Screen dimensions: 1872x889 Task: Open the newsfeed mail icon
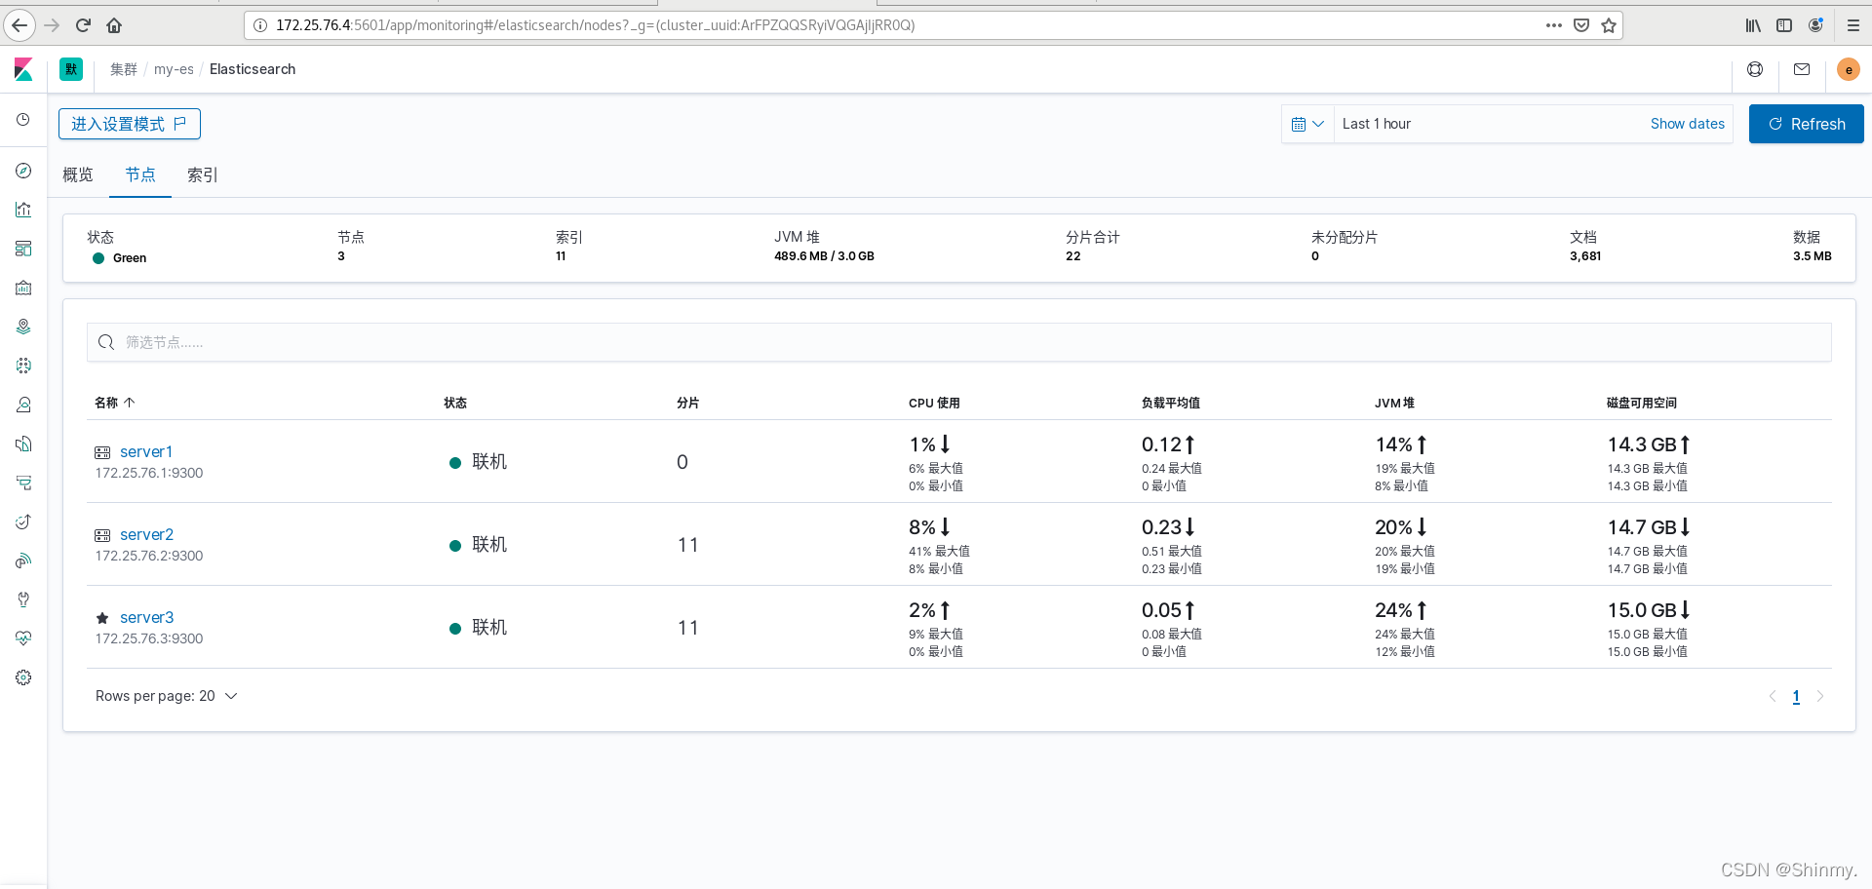tap(1802, 69)
